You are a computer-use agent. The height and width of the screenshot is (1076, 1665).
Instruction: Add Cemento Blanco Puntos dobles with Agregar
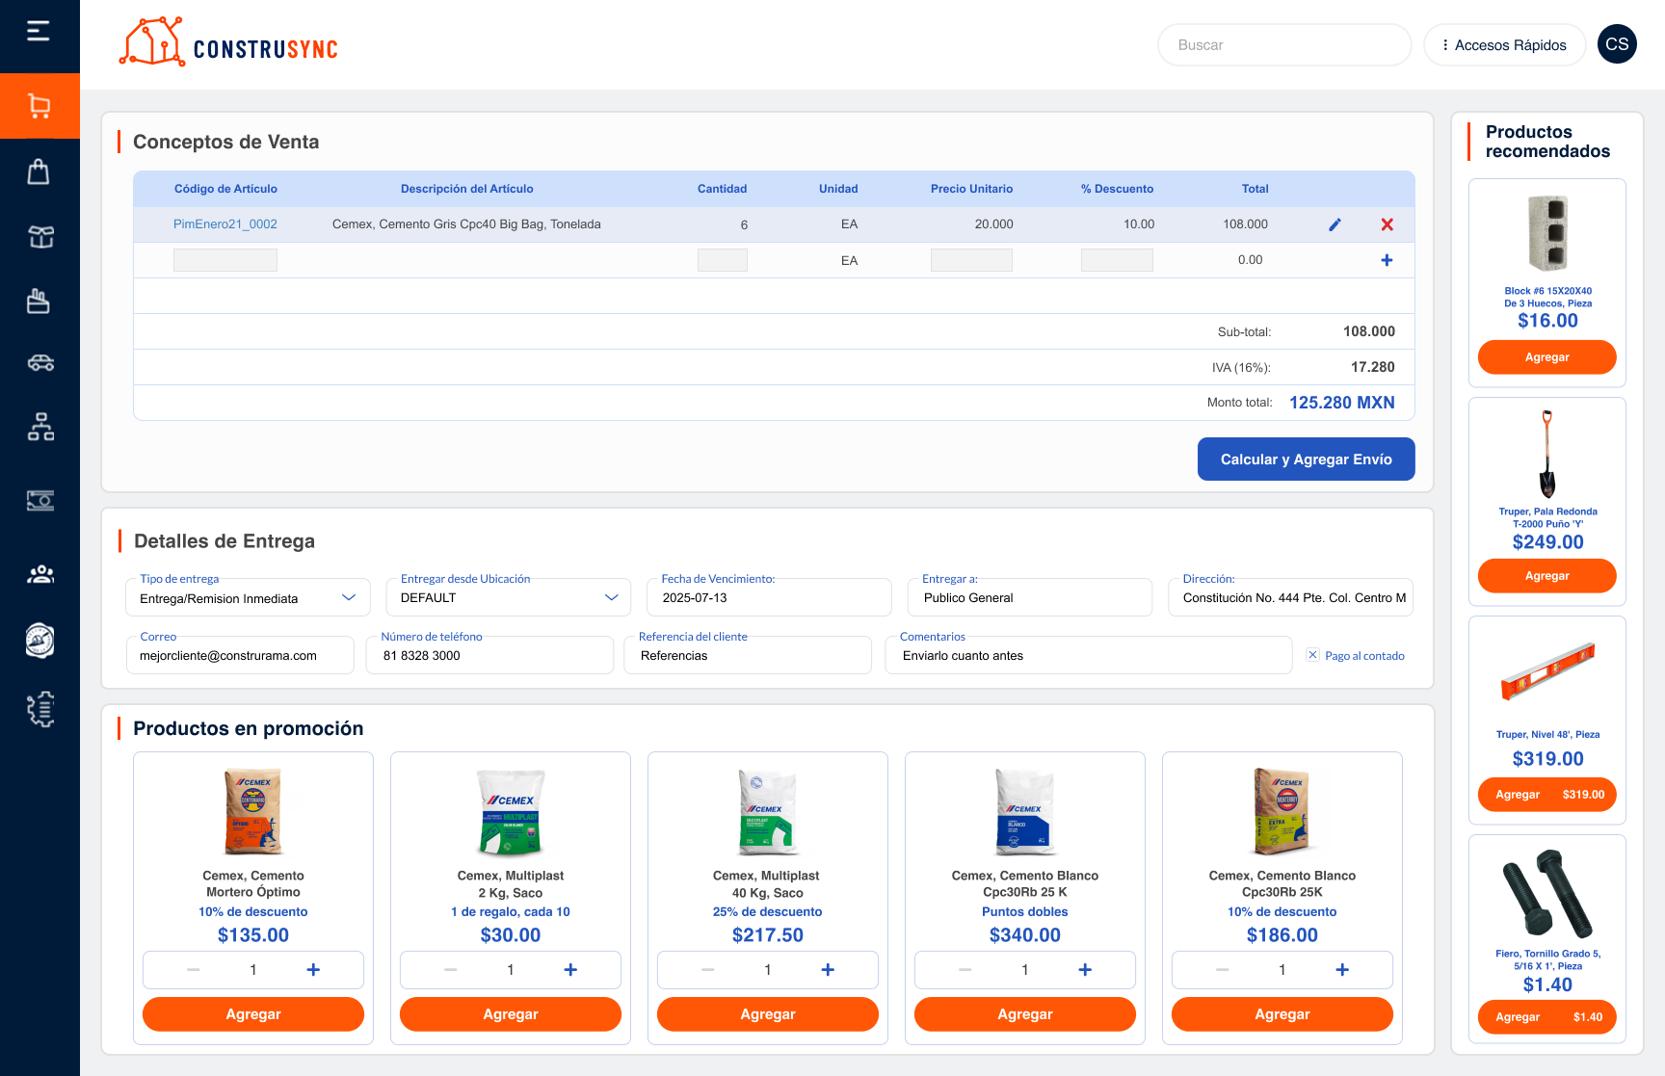(1025, 1014)
